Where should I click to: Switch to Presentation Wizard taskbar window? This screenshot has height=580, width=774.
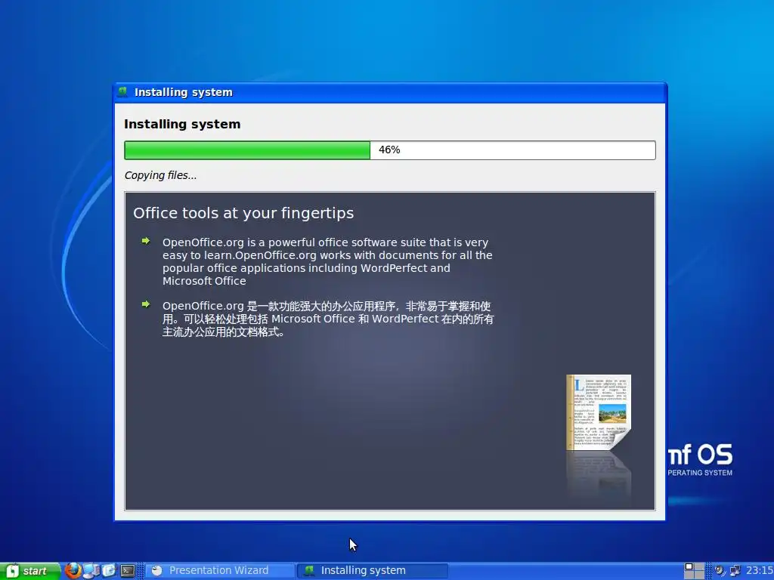220,571
